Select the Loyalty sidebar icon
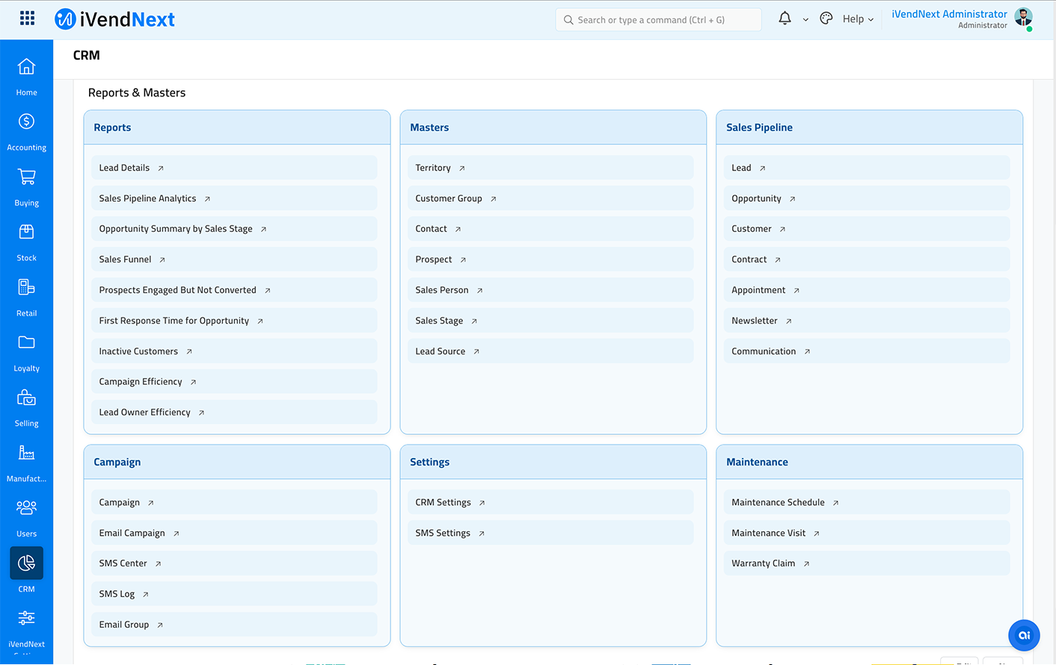 [x=26, y=342]
